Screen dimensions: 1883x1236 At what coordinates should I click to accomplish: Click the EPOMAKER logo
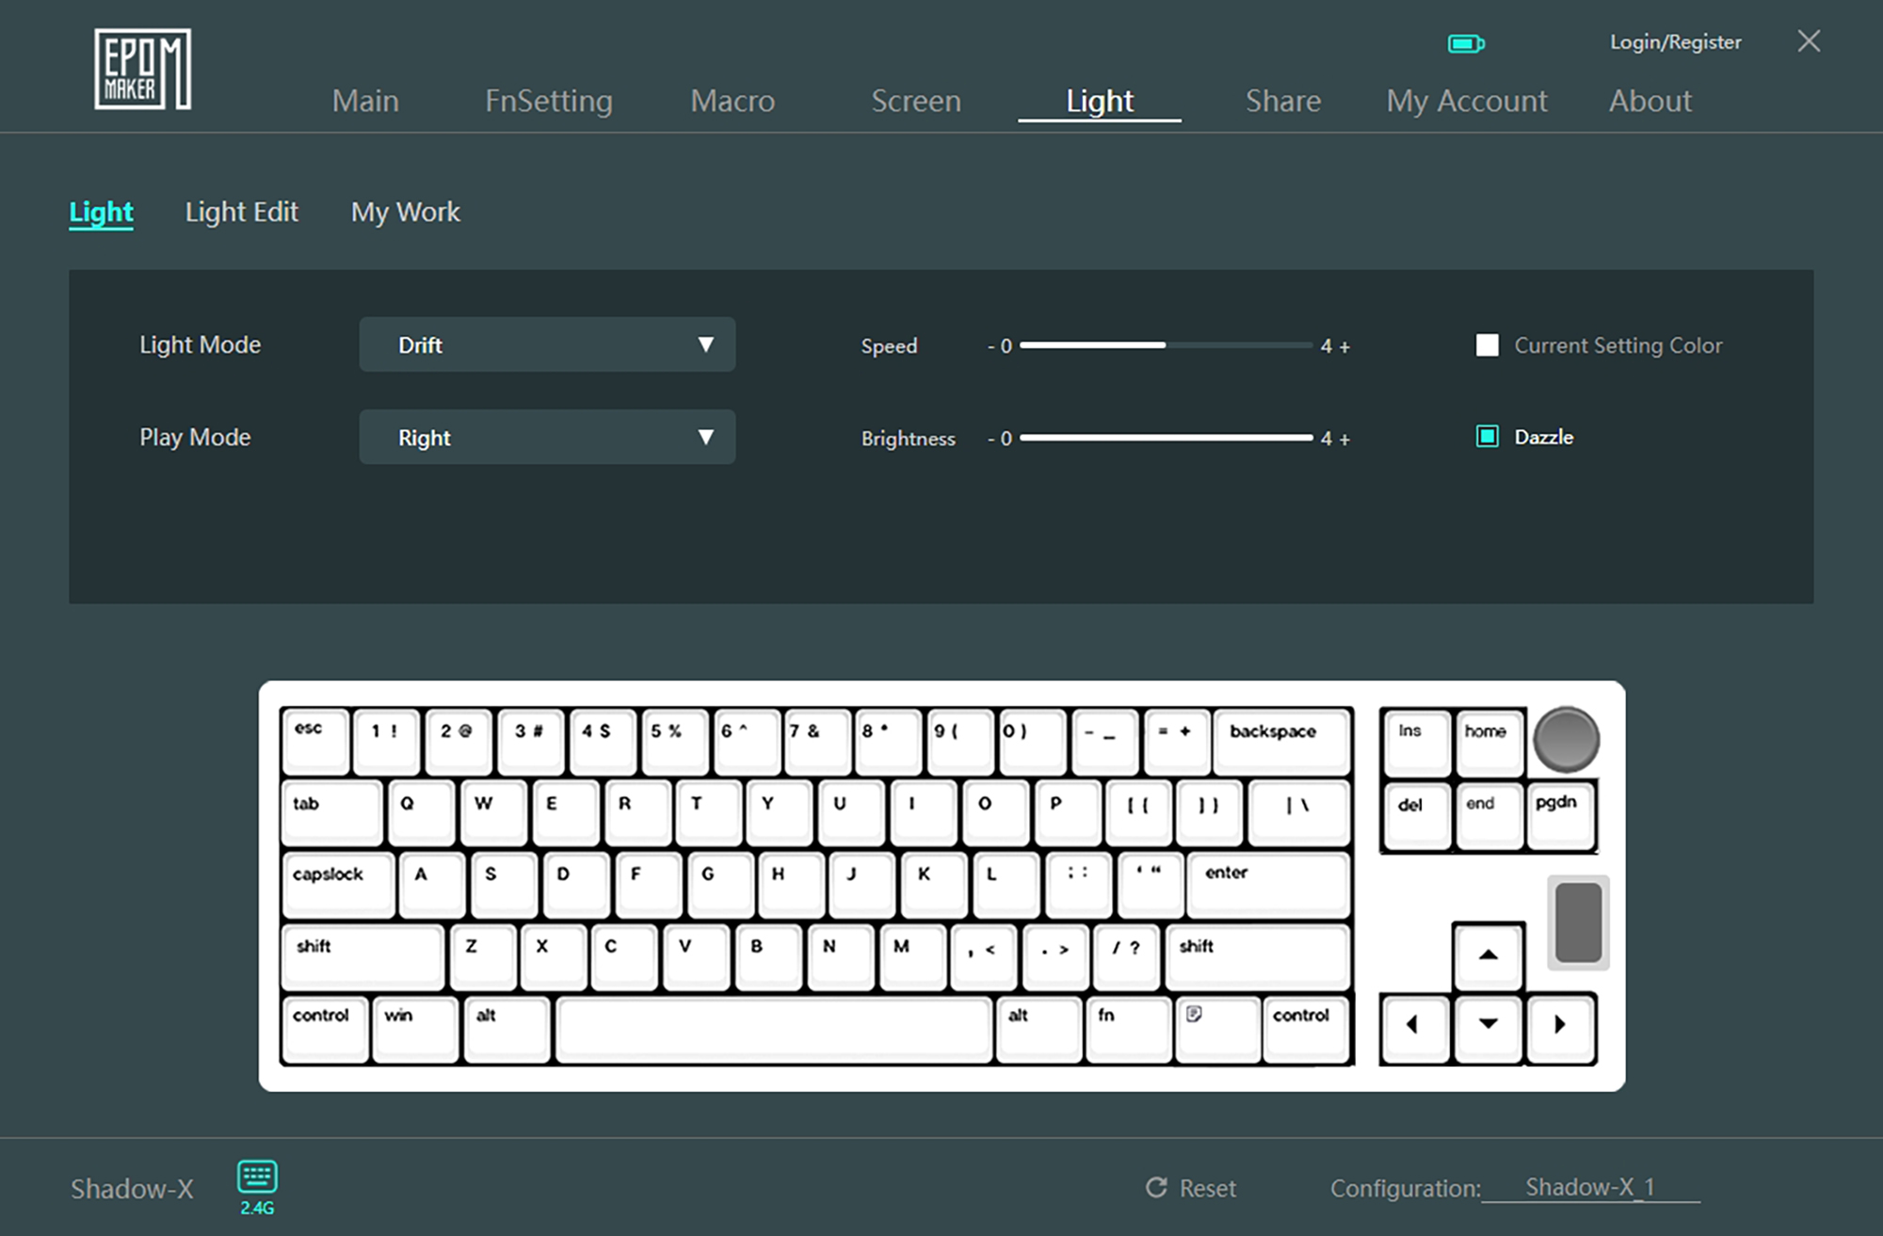pos(142,69)
